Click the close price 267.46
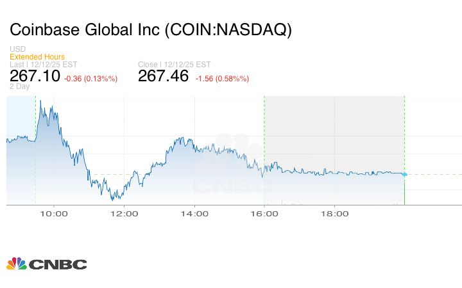The height and width of the screenshot is (288, 462). click(x=164, y=76)
